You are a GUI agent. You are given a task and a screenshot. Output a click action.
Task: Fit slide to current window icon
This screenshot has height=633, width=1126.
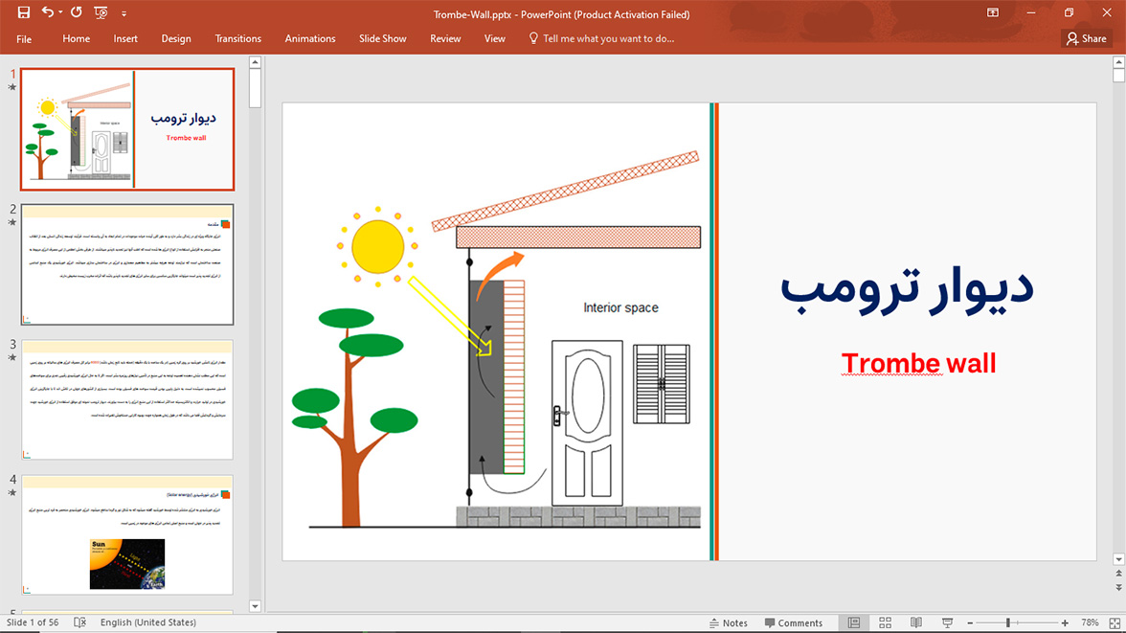[x=1115, y=622]
